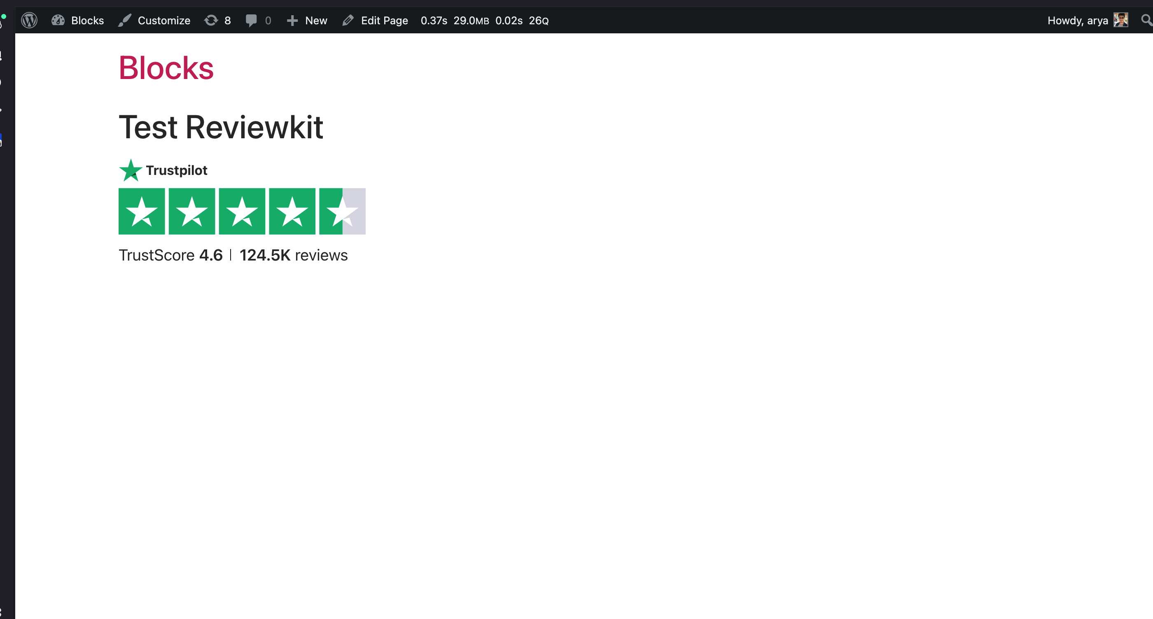This screenshot has height=619, width=1153.
Task: Click the Edit Page pencil icon
Action: [348, 20]
